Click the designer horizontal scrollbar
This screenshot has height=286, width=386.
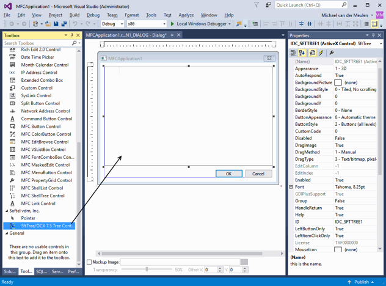[x=182, y=254]
